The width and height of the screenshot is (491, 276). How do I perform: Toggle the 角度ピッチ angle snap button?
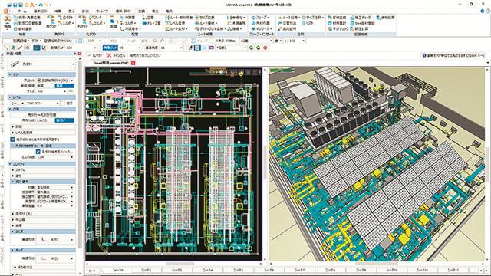pos(110,48)
